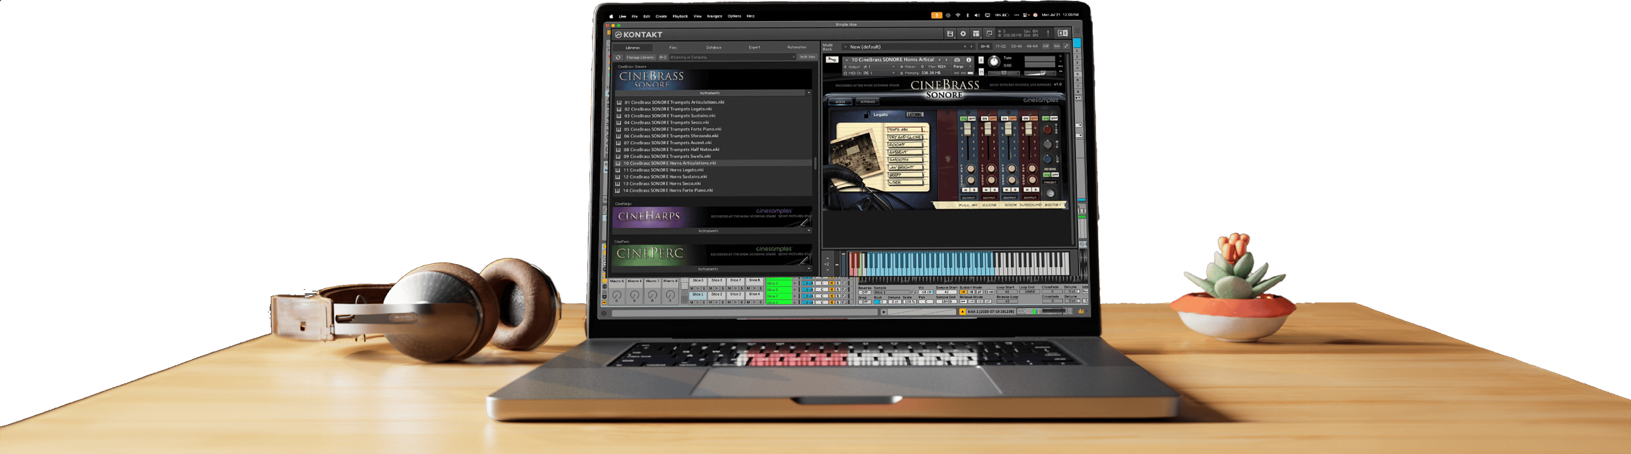Shift keyboard octave up arrow
1631x454 pixels.
(x=828, y=258)
